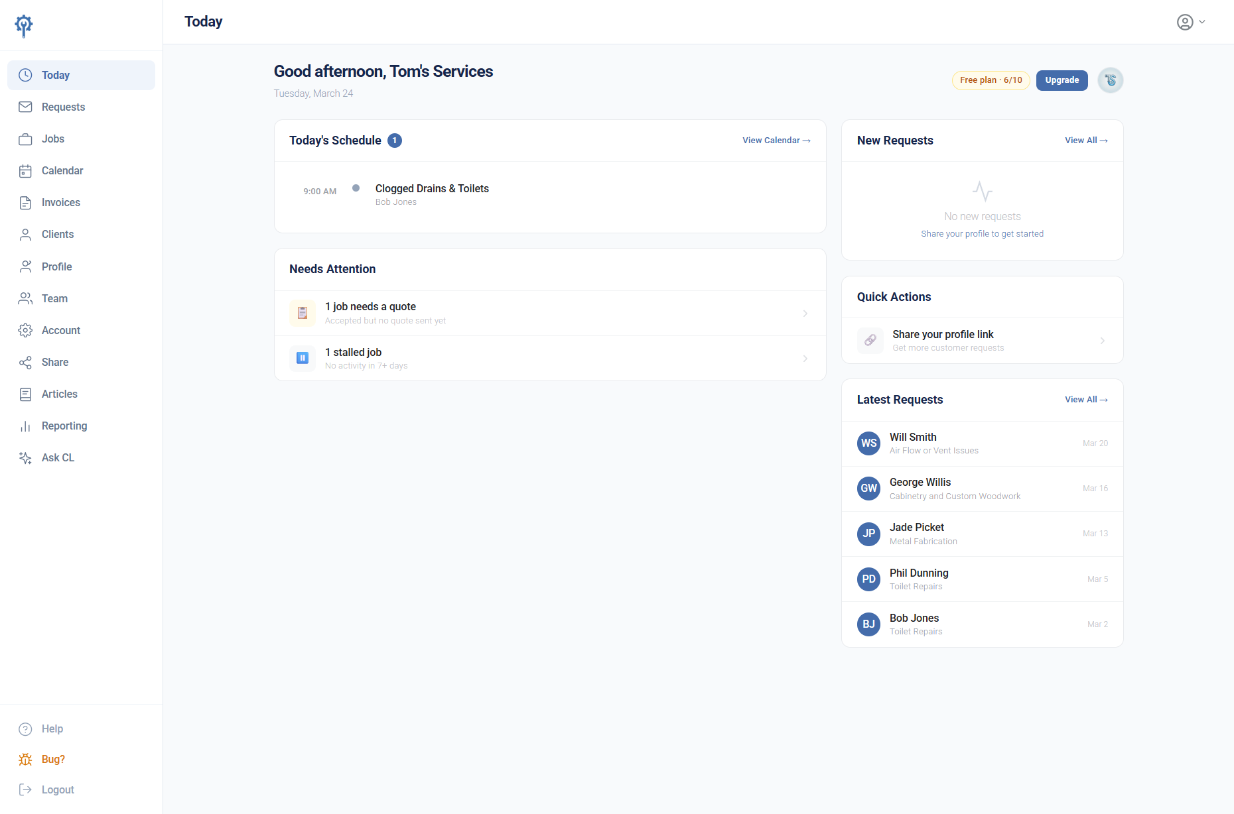Click the Invoices document icon
1234x814 pixels.
(25, 203)
